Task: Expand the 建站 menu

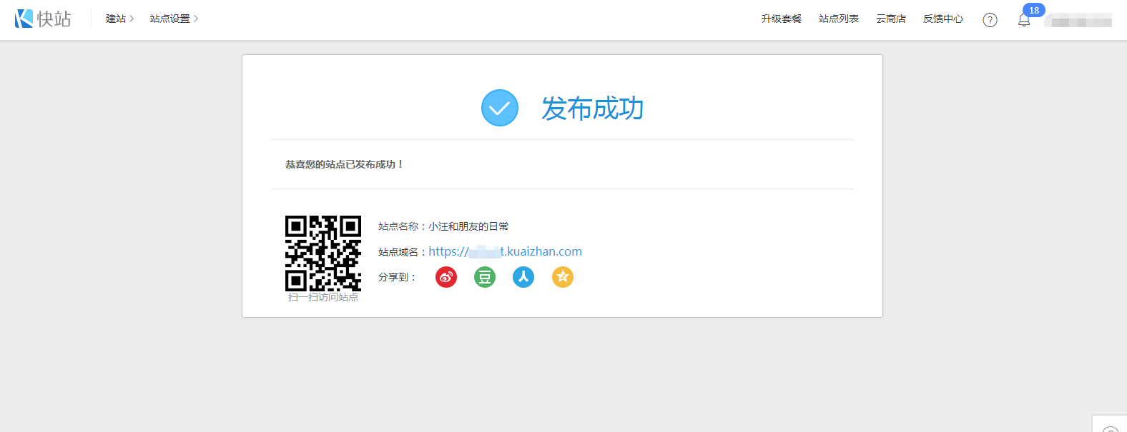Action: pos(119,19)
